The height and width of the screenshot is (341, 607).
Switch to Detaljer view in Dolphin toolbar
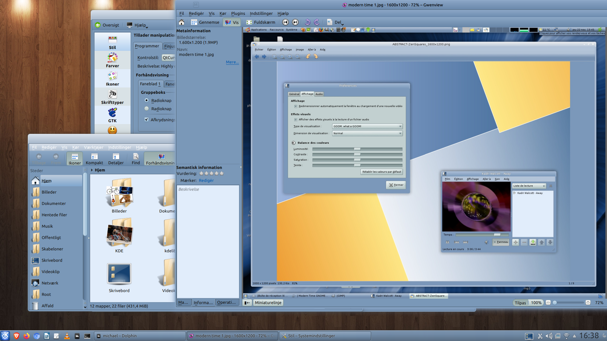click(116, 159)
